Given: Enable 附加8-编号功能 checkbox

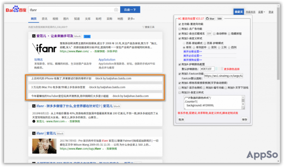Looking at the screenshot, I should pyautogui.click(x=204, y=88).
